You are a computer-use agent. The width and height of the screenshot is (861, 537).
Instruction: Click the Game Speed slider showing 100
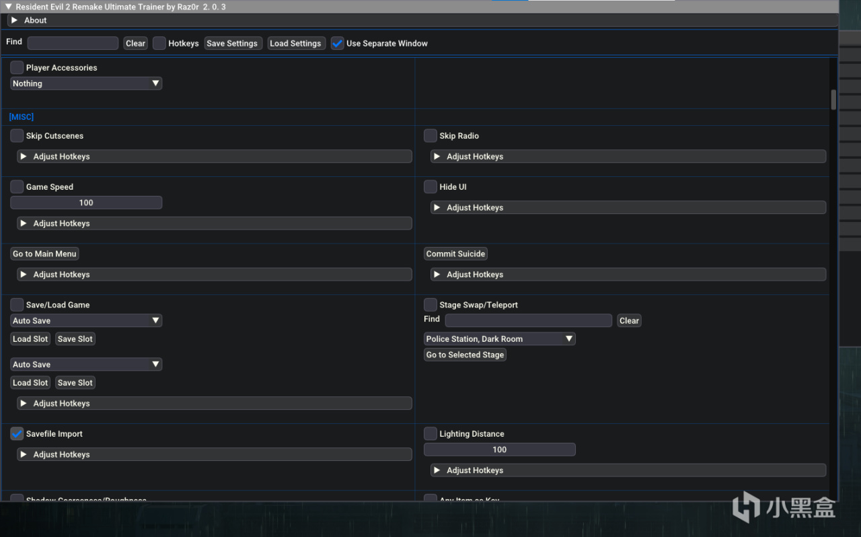[86, 203]
